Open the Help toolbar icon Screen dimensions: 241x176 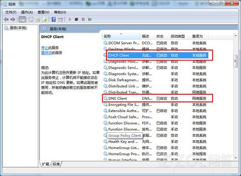[54, 19]
